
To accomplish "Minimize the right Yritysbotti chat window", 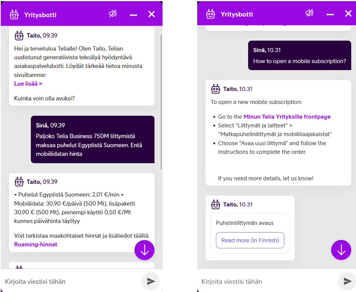I will 330,15.
